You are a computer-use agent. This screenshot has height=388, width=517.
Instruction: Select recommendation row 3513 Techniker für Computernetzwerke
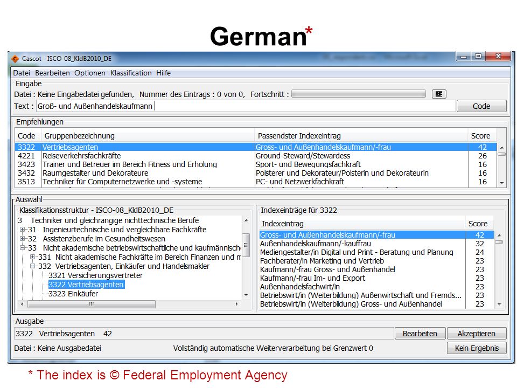tap(255, 182)
